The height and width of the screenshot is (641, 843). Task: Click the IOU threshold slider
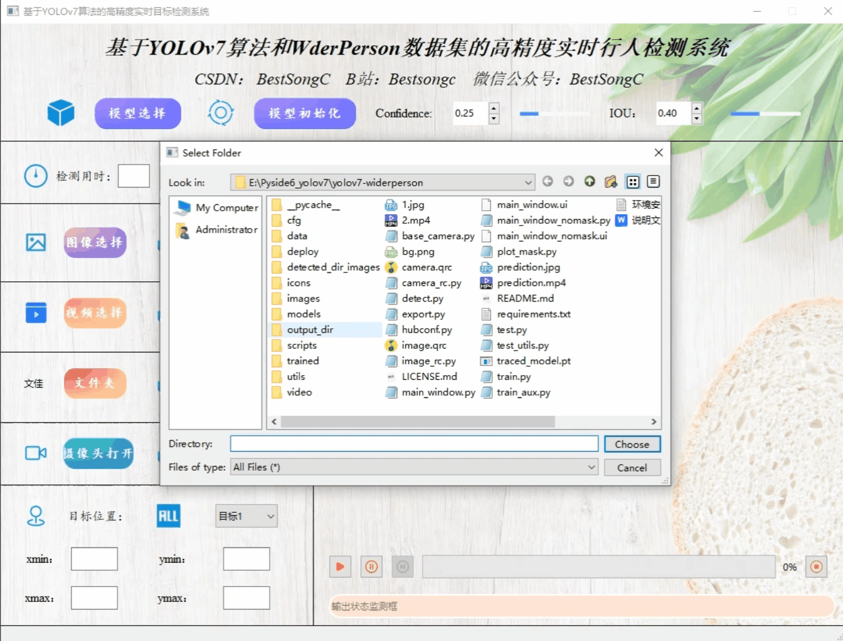click(765, 113)
